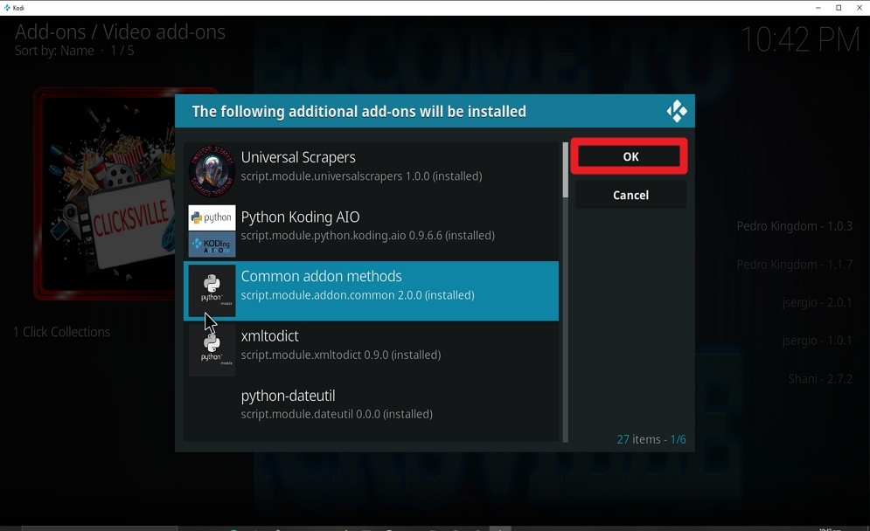Cancel the additional add-ons install
Screen dimensions: 870x531
(x=630, y=195)
